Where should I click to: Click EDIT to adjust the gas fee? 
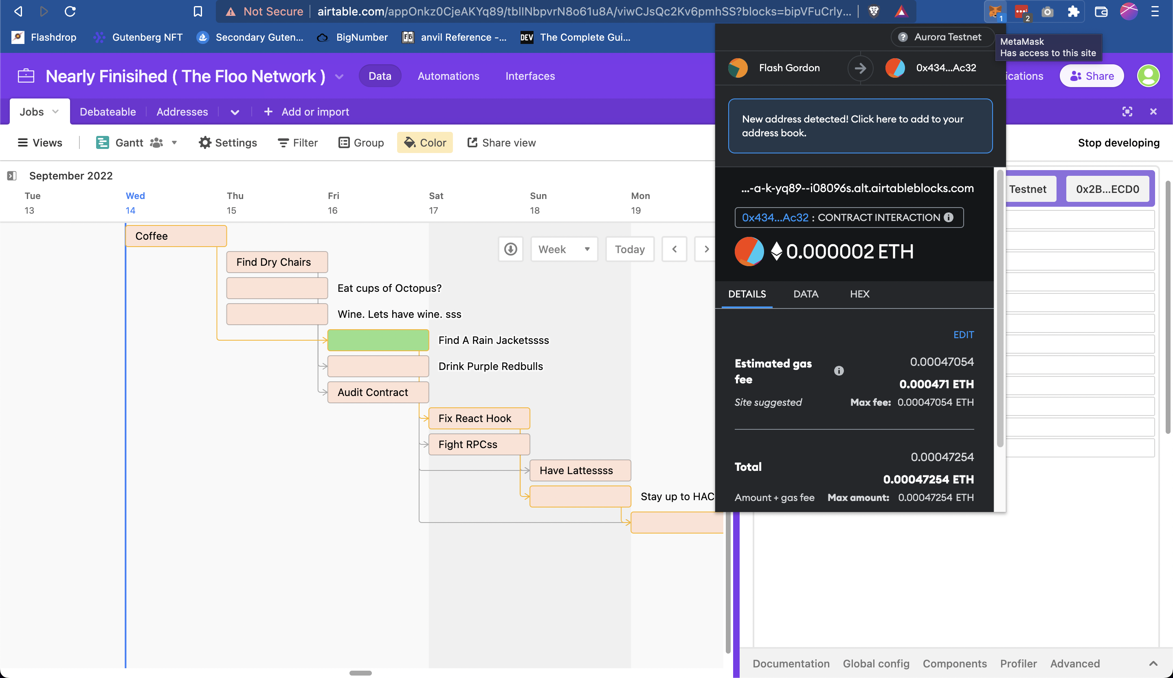point(963,335)
